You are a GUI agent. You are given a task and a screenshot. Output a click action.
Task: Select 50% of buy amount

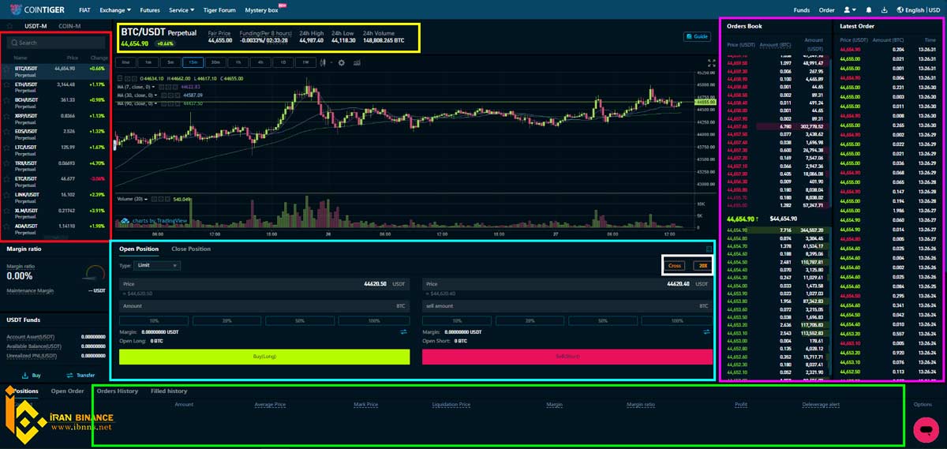coord(299,321)
